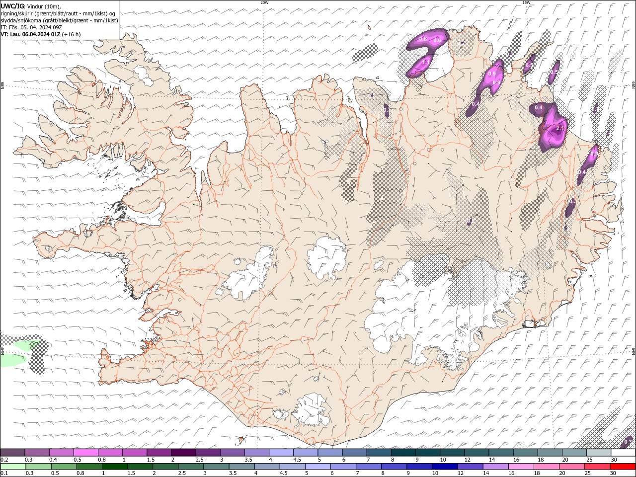Image resolution: width=636 pixels, height=477 pixels.
Task: Click the "UWC/IG" title text
Action: (x=12, y=5)
